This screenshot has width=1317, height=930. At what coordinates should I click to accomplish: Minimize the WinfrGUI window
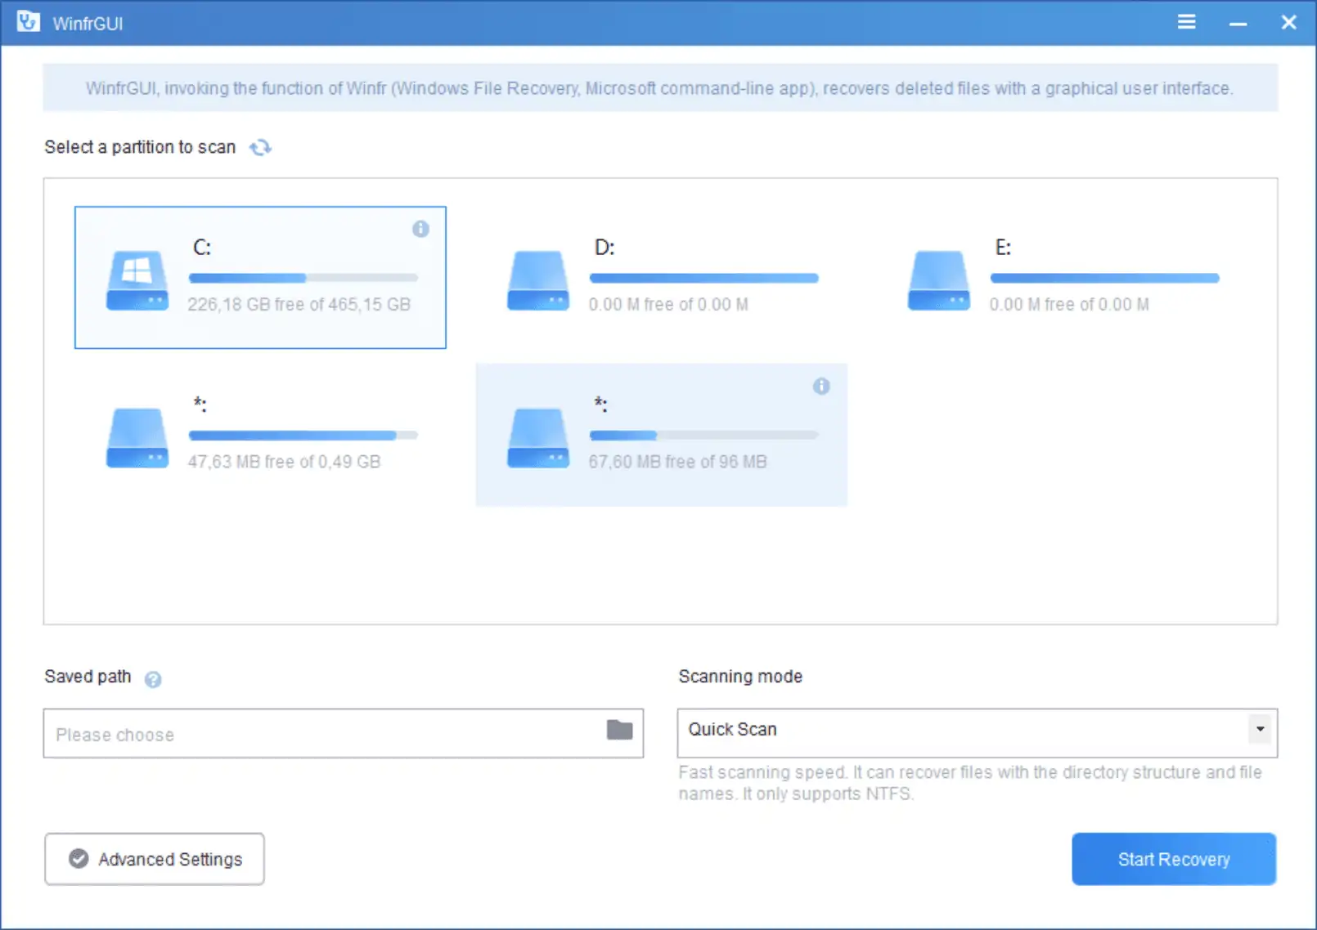pyautogui.click(x=1238, y=23)
